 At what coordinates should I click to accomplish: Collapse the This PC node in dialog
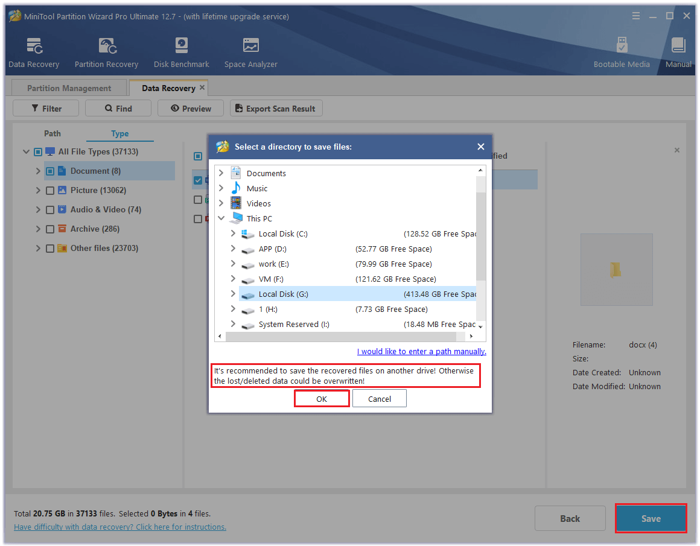coord(221,218)
